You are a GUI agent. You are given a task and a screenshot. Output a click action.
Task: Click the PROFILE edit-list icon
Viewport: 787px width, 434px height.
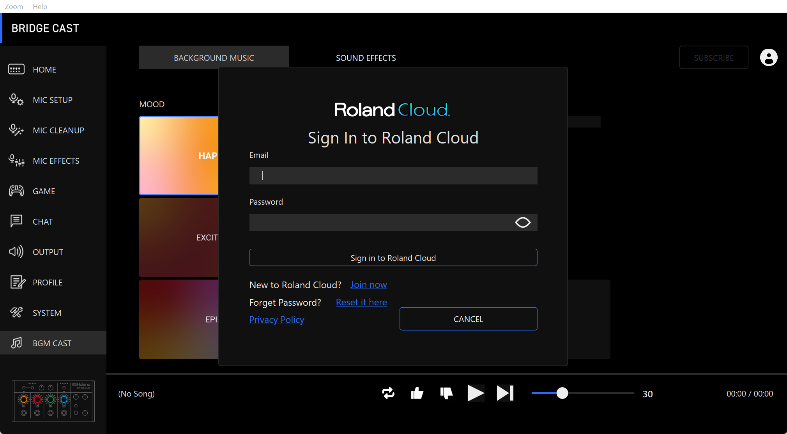(18, 282)
